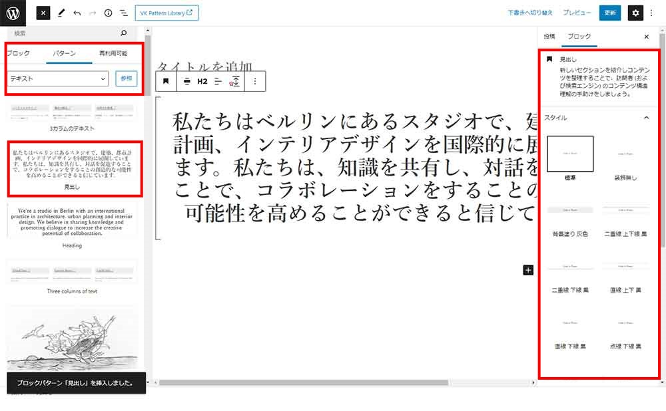Screen dimensions: 666x411
Task: Open the VK Pattern Library link
Action: 166,13
